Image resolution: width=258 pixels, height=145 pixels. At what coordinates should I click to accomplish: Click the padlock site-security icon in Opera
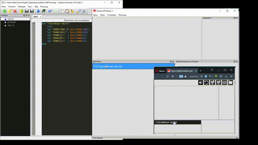(185, 76)
